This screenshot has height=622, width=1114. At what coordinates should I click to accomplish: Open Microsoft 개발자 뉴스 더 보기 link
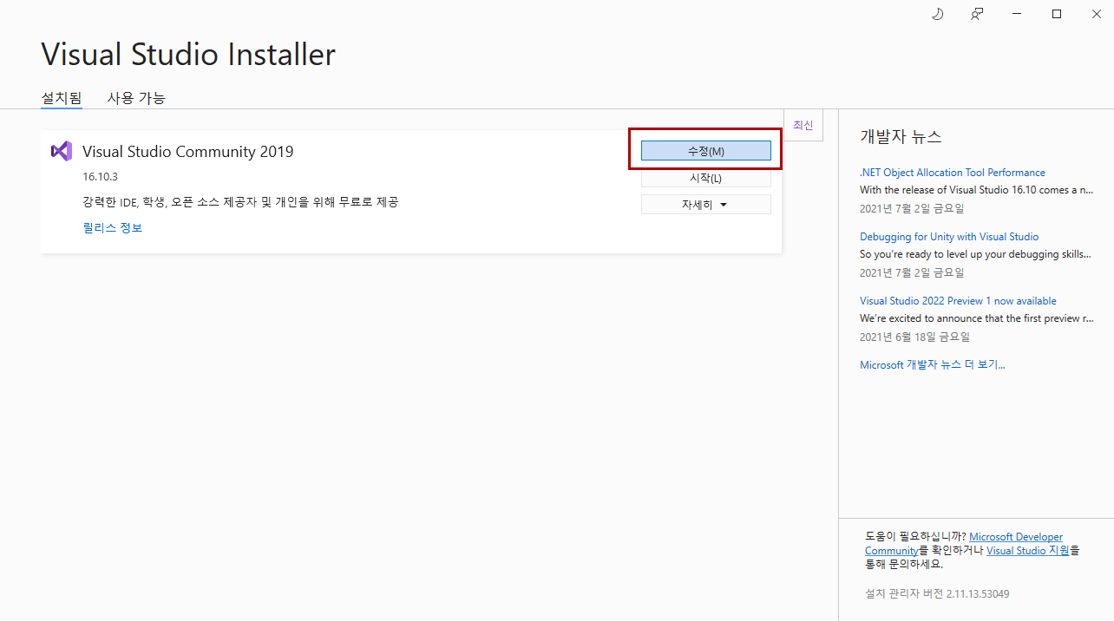tap(933, 365)
